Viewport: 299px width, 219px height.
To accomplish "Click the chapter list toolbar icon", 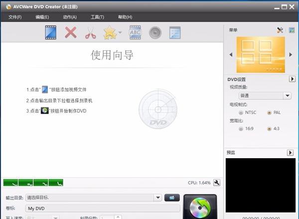I will (175, 32).
